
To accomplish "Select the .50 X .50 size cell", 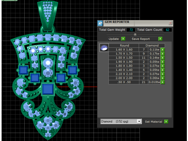I will click(124, 82).
